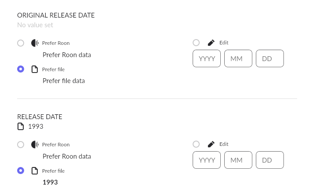312x196 pixels.
Task: Select Prefer file radio for Release Date
Action: (x=21, y=171)
